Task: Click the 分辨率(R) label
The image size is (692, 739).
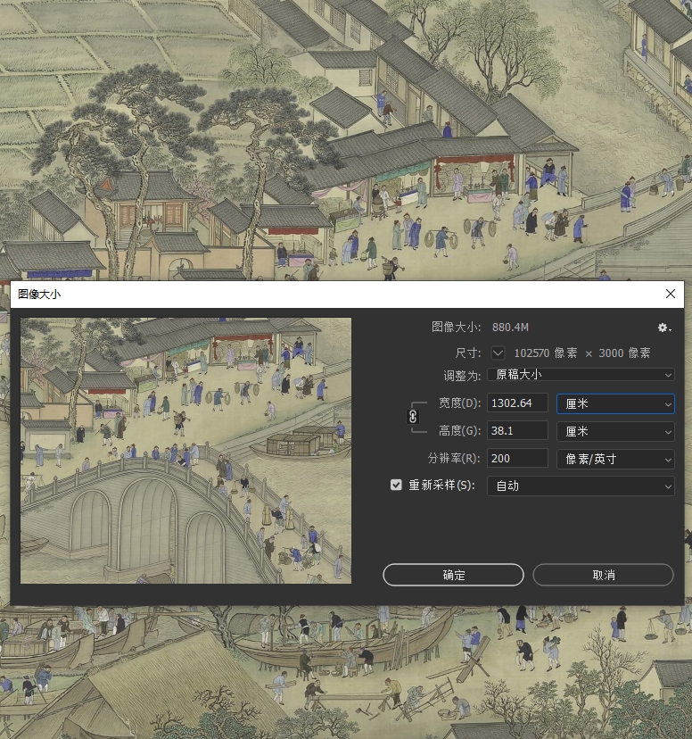Action: (454, 458)
